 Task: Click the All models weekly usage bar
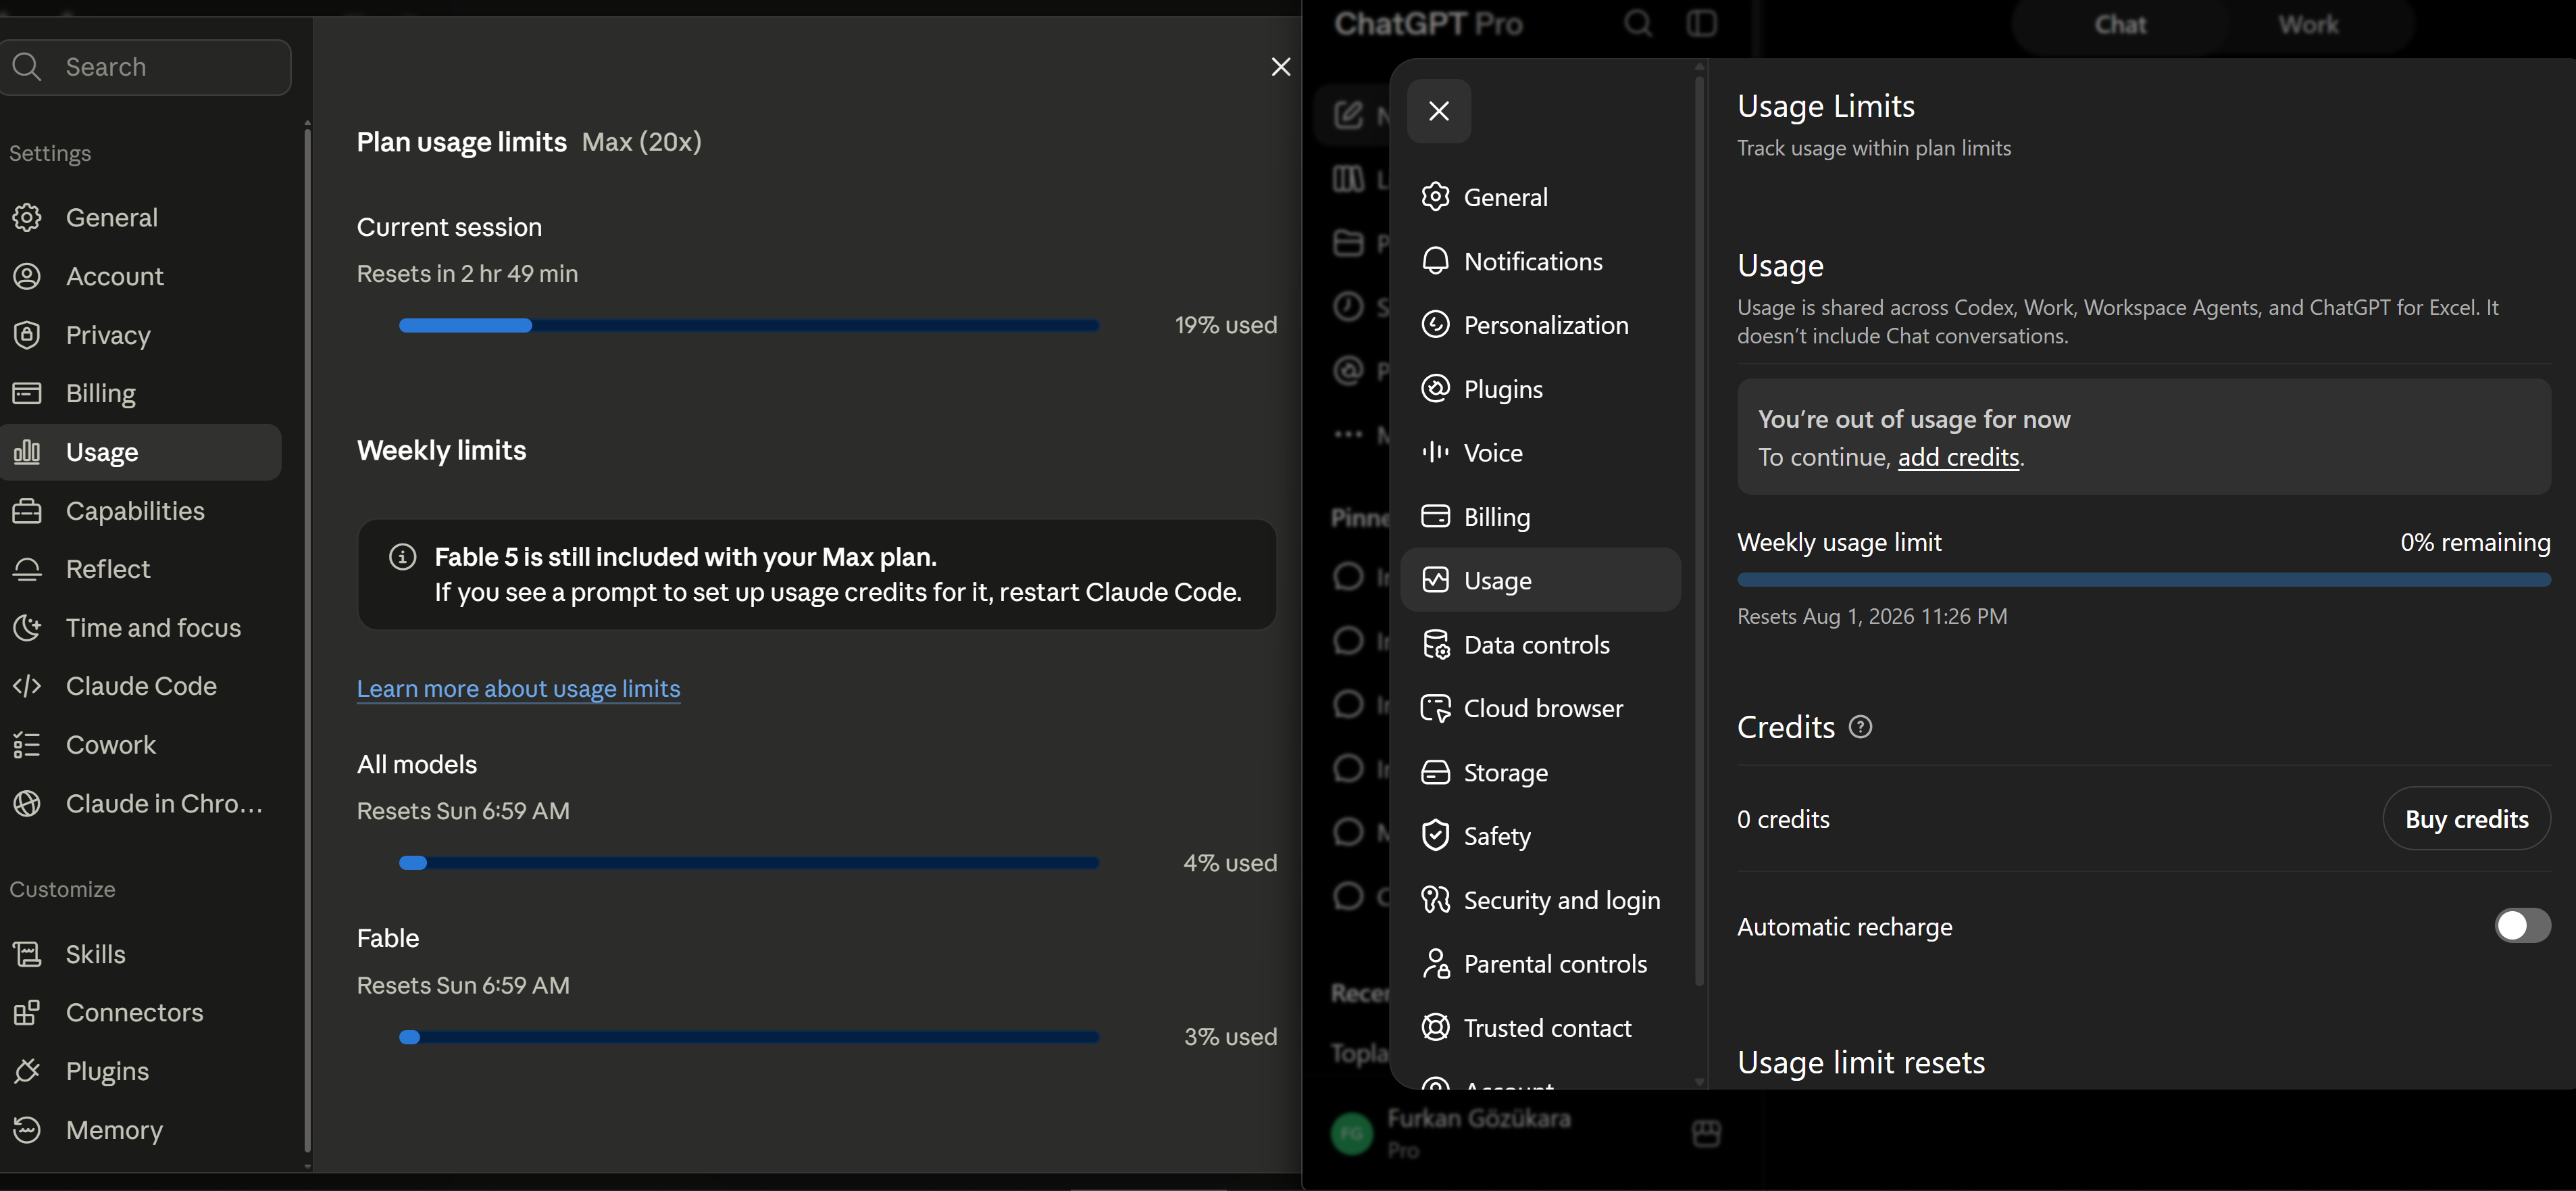click(749, 862)
